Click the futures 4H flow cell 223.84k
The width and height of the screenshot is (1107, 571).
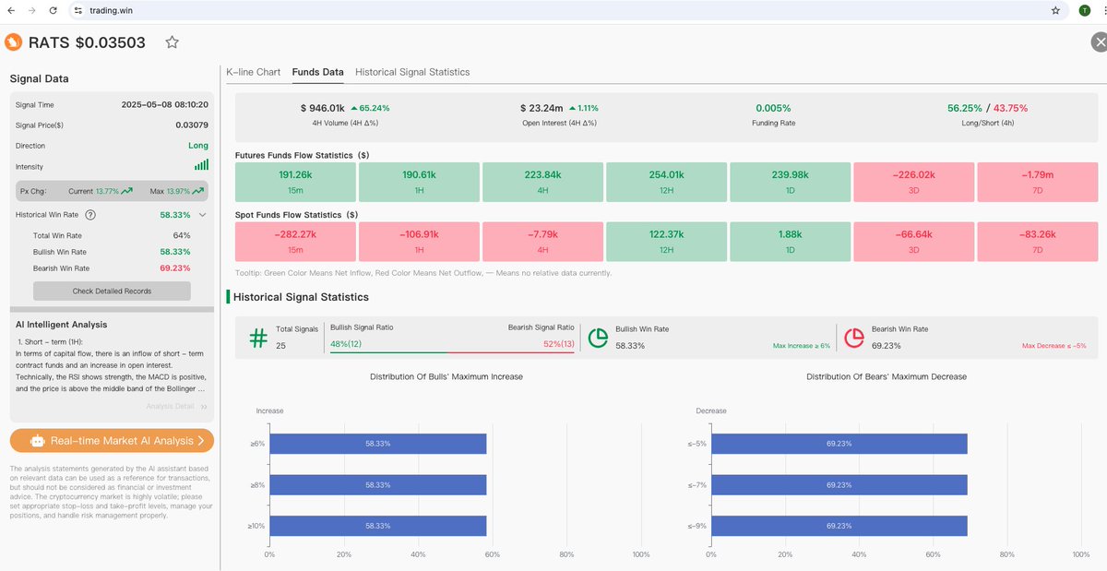click(542, 182)
